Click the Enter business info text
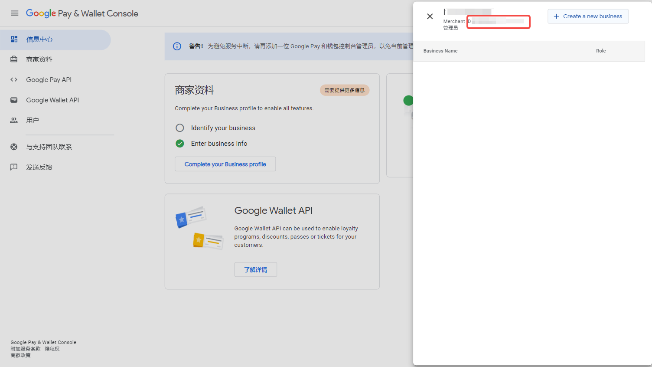Viewport: 652px width, 367px height. [x=219, y=144]
